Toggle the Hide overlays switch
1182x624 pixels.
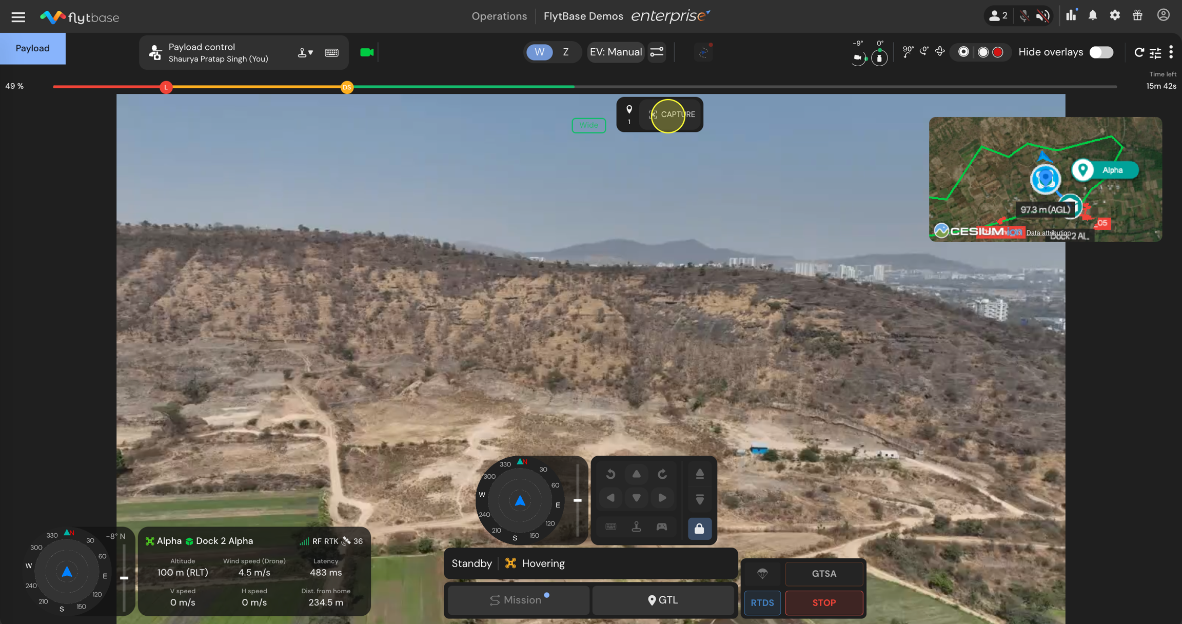click(1101, 52)
